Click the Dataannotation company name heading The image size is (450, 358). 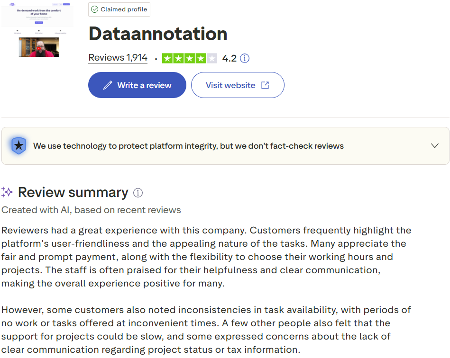point(158,34)
